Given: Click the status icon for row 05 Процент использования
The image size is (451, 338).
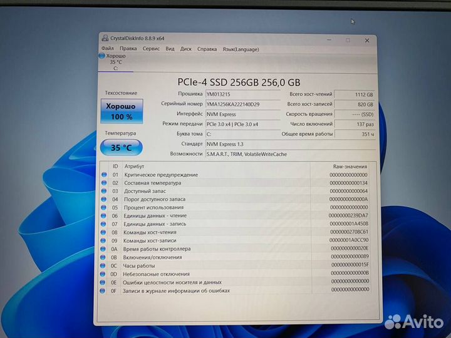Looking at the screenshot, I should point(103,207).
